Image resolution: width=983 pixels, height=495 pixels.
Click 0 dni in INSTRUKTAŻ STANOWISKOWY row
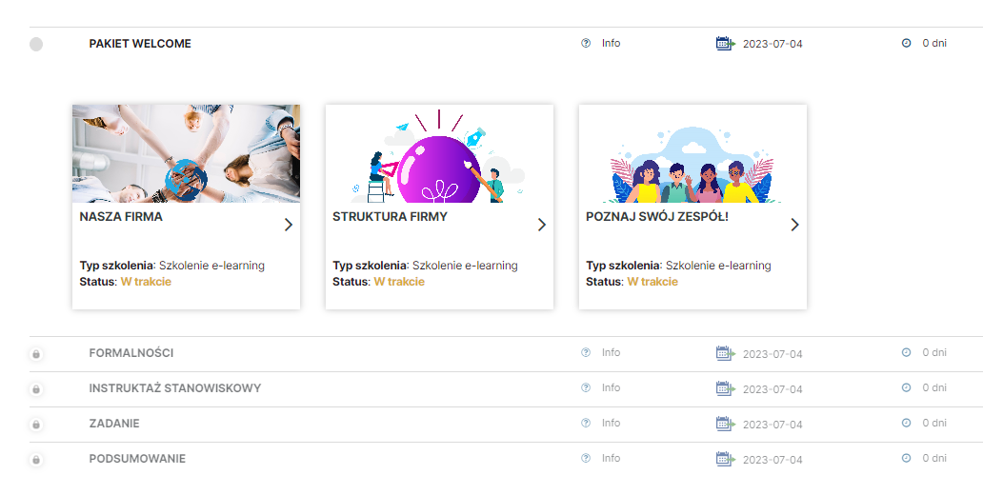click(x=934, y=387)
